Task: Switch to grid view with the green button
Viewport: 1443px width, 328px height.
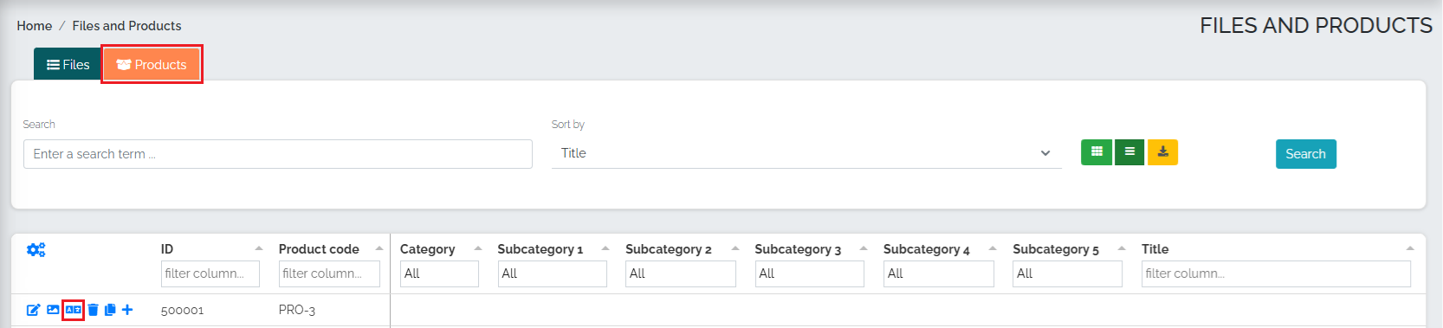Action: tap(1097, 151)
